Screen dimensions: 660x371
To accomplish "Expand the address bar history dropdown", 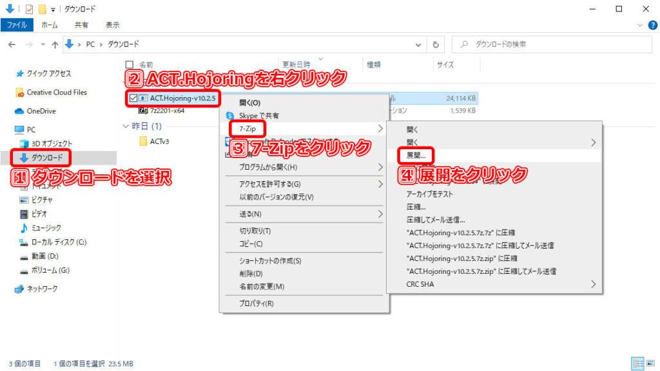I will coord(420,44).
